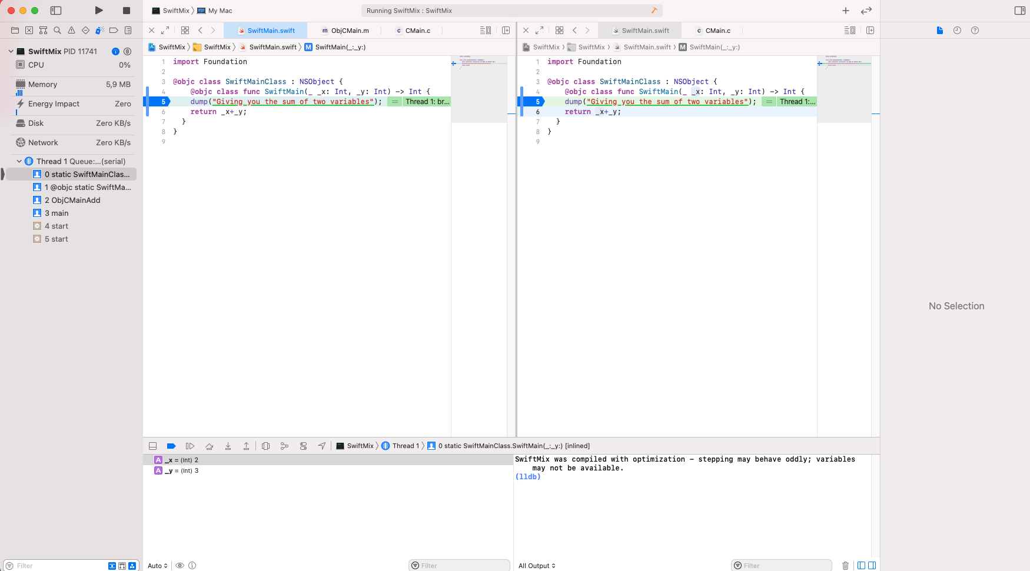The width and height of the screenshot is (1030, 571).
Task: Select SwiftMain.swift tab in right editor
Action: (640, 31)
